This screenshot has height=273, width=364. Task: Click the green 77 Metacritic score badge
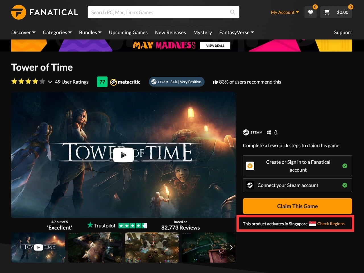[102, 82]
